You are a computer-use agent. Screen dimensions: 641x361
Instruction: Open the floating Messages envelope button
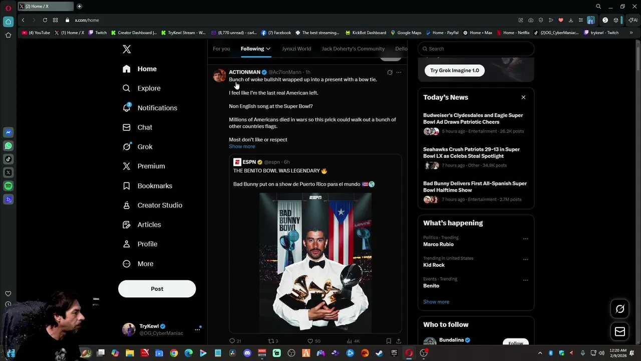click(x=620, y=331)
